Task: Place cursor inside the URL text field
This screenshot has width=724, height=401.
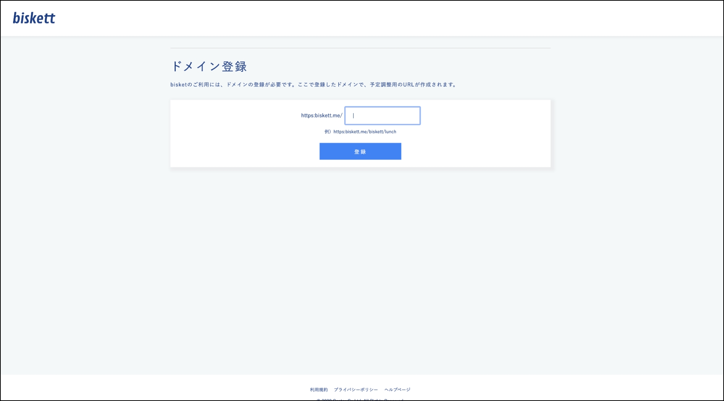Action: [x=382, y=115]
